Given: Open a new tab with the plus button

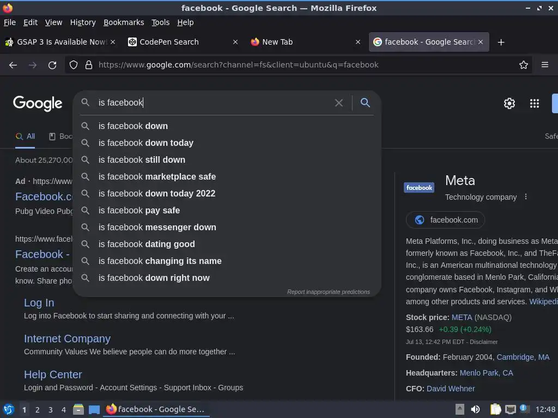Looking at the screenshot, I should (501, 42).
